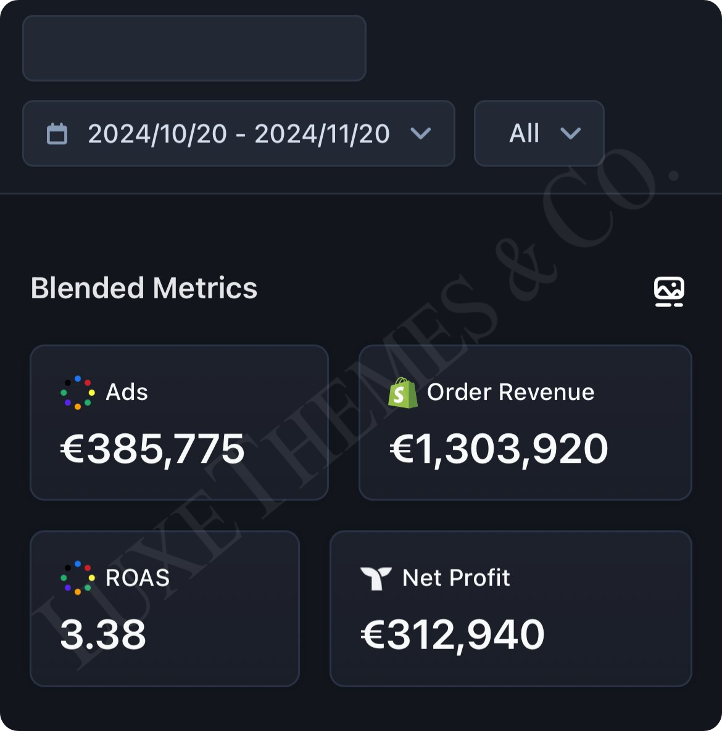Click the 3.38 ROAS value
Screen dimensions: 722x731
coord(103,634)
